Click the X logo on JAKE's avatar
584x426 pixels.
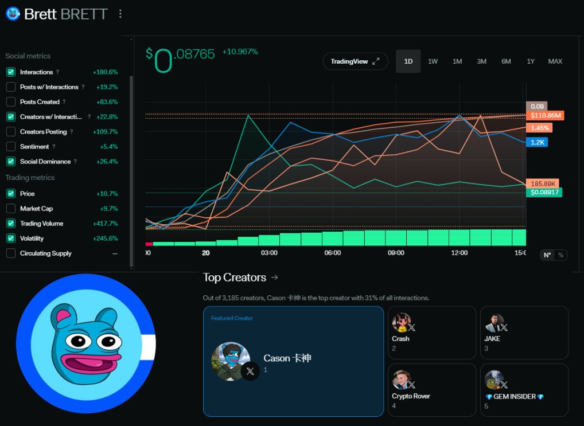[x=504, y=328]
